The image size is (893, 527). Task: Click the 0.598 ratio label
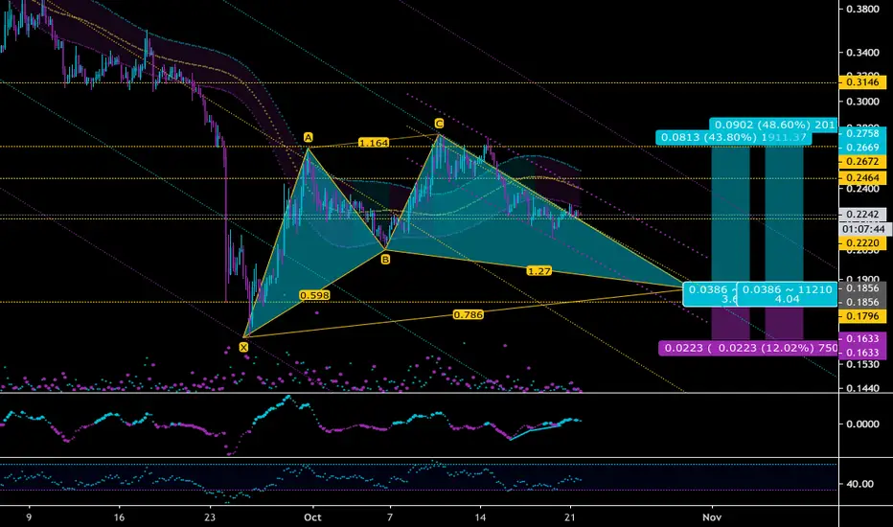point(314,295)
